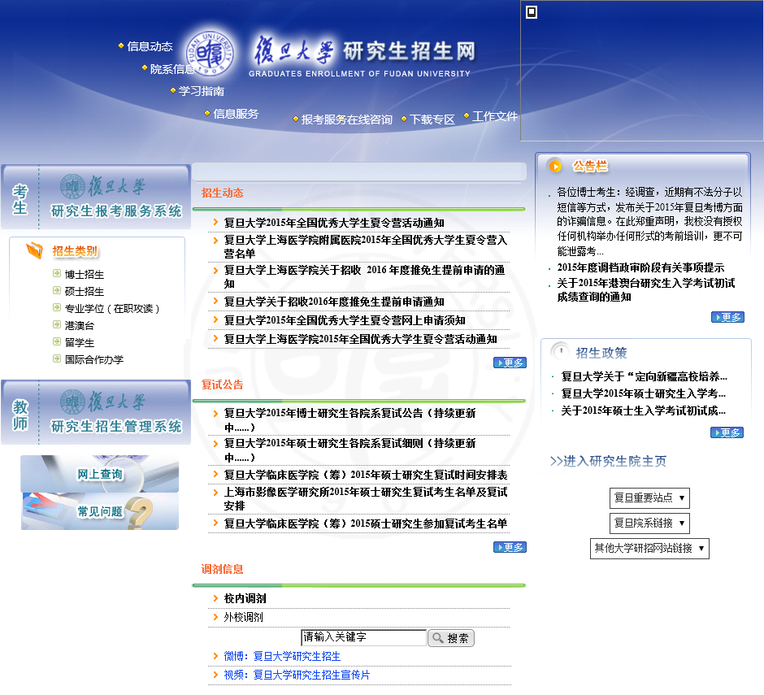The width and height of the screenshot is (764, 695).
Task: Click 更多 under the 招生动态 section
Action: pyautogui.click(x=510, y=363)
